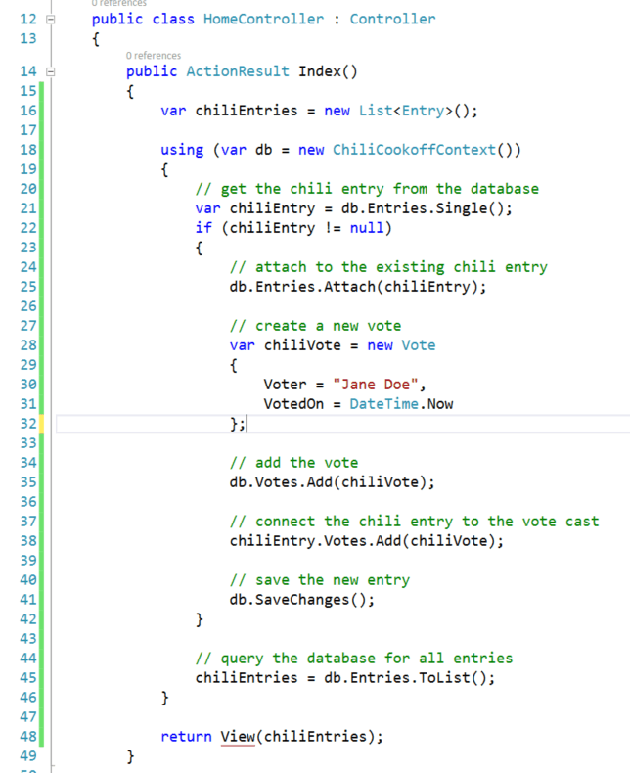Click the chiliEntry.Votes.Add statement on line 38
Screen dimensions: 630x773
(x=366, y=540)
